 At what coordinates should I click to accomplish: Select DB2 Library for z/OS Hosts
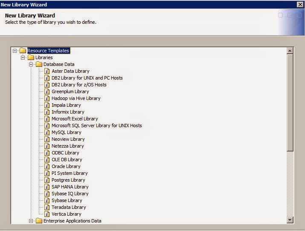[x=79, y=85]
